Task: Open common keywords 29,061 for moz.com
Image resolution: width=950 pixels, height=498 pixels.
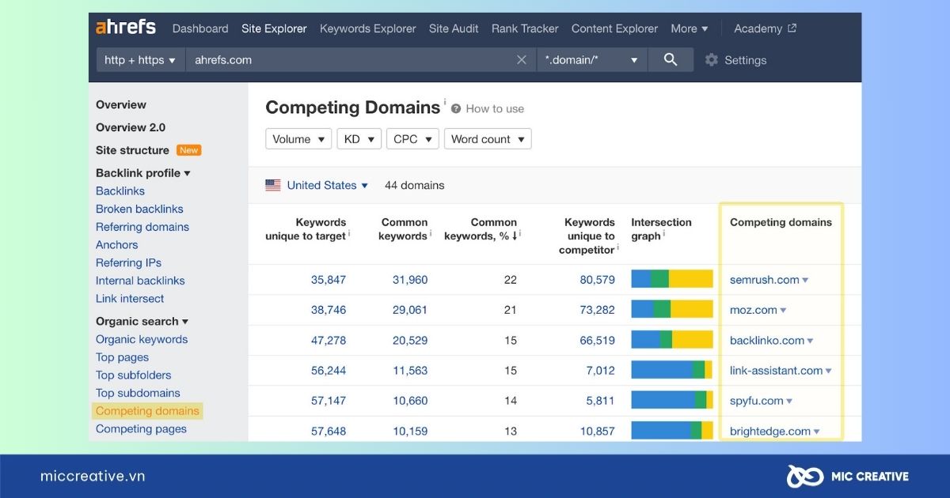Action: coord(410,310)
